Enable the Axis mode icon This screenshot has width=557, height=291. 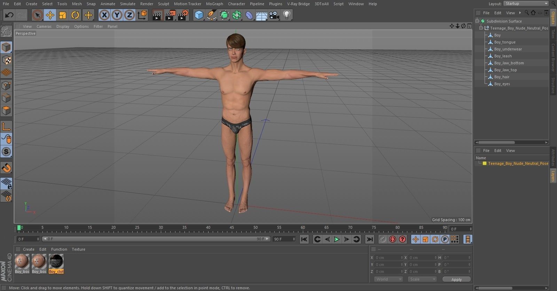click(6, 127)
